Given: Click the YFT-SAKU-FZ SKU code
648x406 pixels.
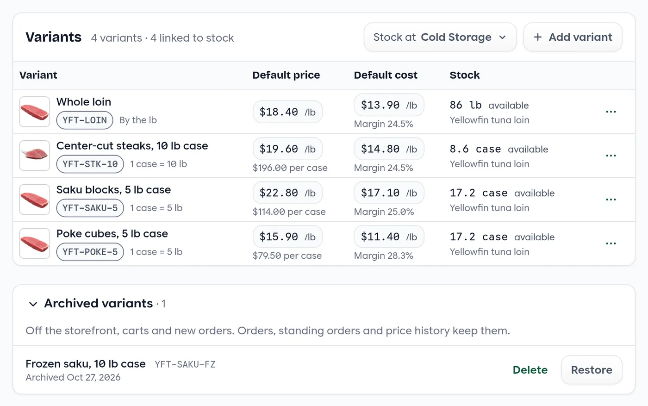Looking at the screenshot, I should coord(185,364).
